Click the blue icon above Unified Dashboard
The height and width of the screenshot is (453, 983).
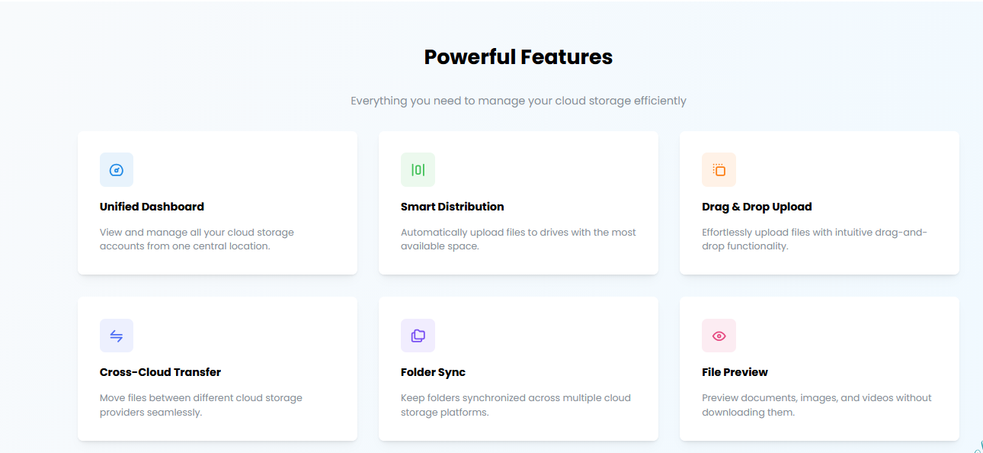coord(117,169)
